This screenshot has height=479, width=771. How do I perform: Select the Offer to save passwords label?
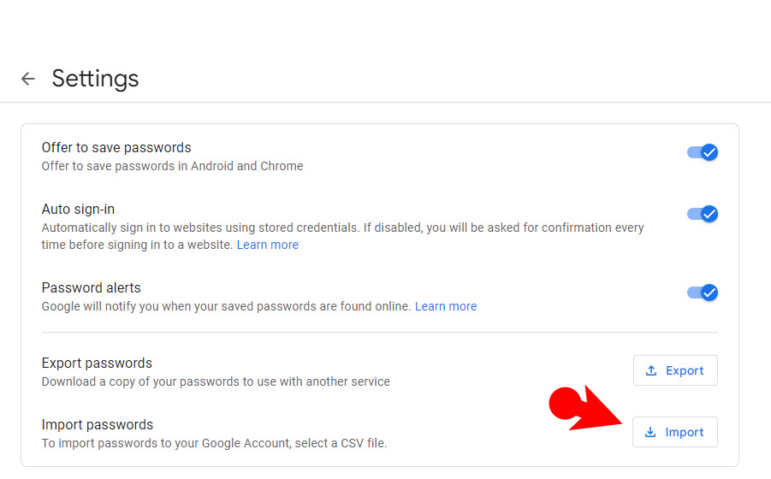coord(116,147)
